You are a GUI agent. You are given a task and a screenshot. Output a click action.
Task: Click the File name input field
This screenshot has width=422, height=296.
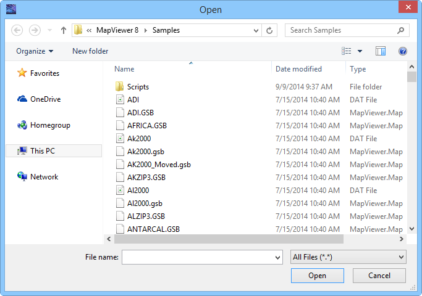pyautogui.click(x=202, y=257)
